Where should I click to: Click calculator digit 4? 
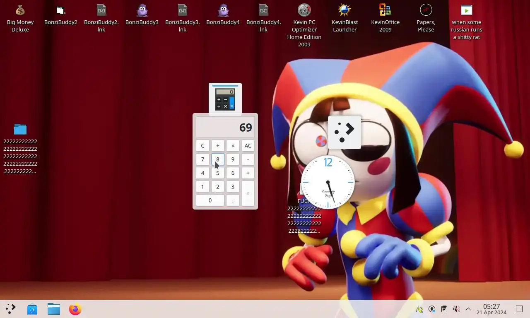click(x=202, y=173)
